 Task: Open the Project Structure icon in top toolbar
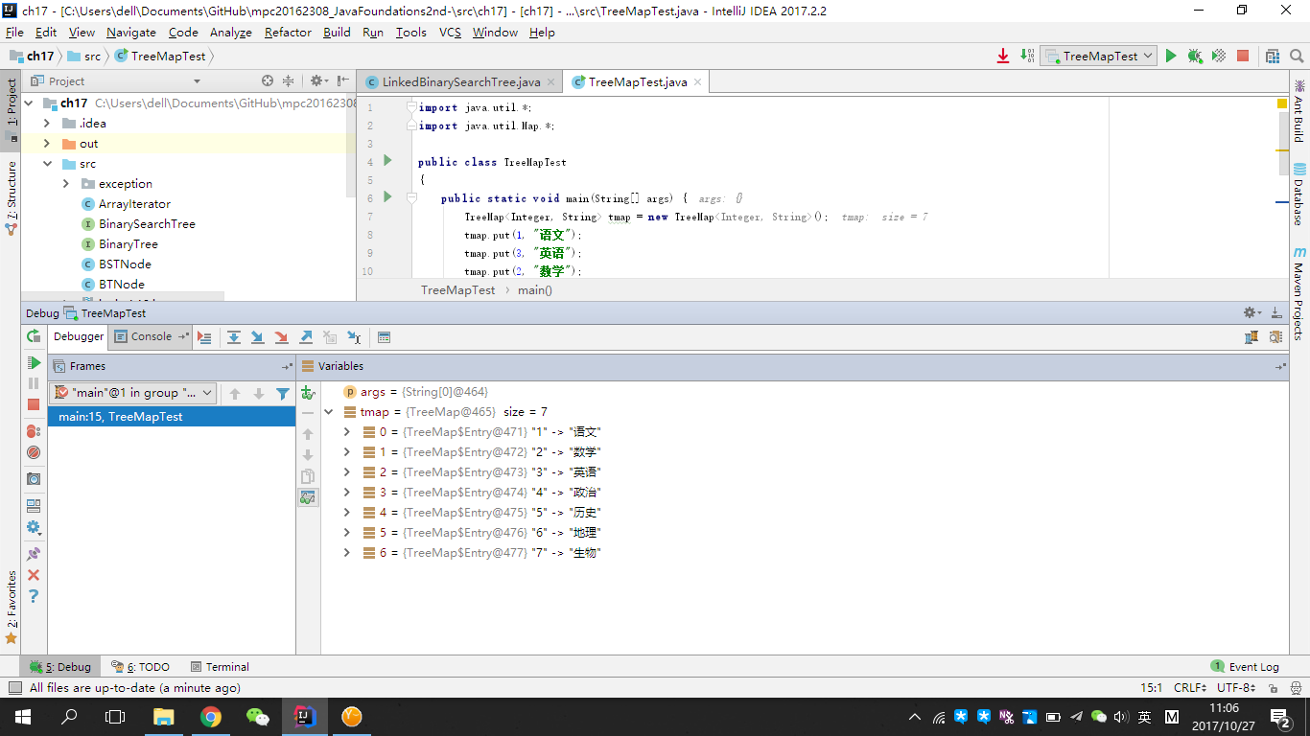click(1273, 56)
